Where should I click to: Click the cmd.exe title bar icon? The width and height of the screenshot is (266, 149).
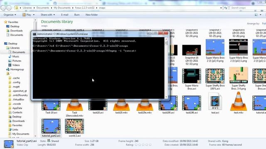tap(34, 34)
